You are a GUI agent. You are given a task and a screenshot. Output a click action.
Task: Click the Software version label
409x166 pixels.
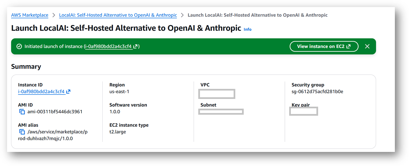coord(128,105)
